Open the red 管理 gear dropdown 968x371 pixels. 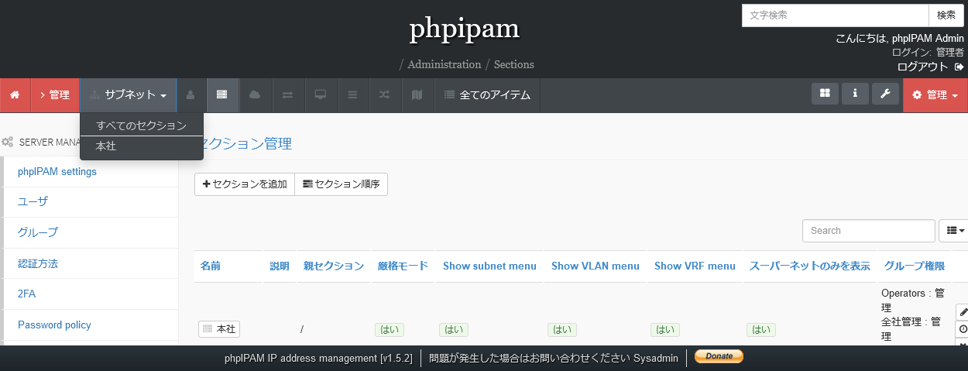(x=935, y=94)
